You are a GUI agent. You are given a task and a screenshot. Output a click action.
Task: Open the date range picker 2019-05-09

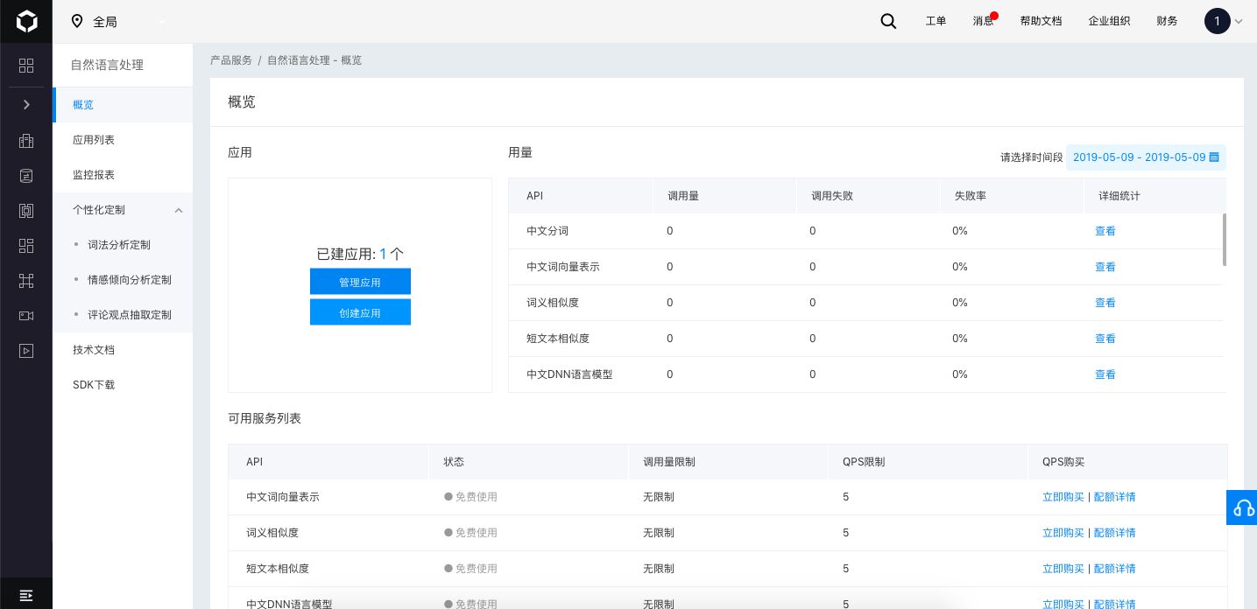tap(1146, 157)
